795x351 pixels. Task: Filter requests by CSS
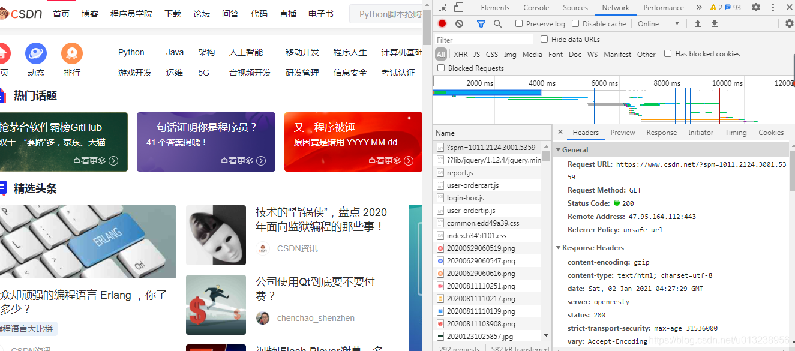tap(492, 54)
